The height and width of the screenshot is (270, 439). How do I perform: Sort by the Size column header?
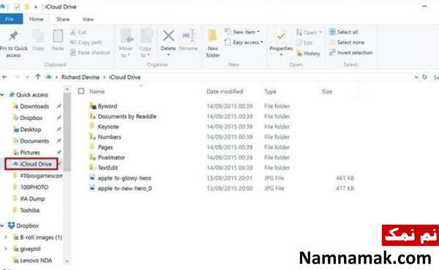click(x=327, y=91)
